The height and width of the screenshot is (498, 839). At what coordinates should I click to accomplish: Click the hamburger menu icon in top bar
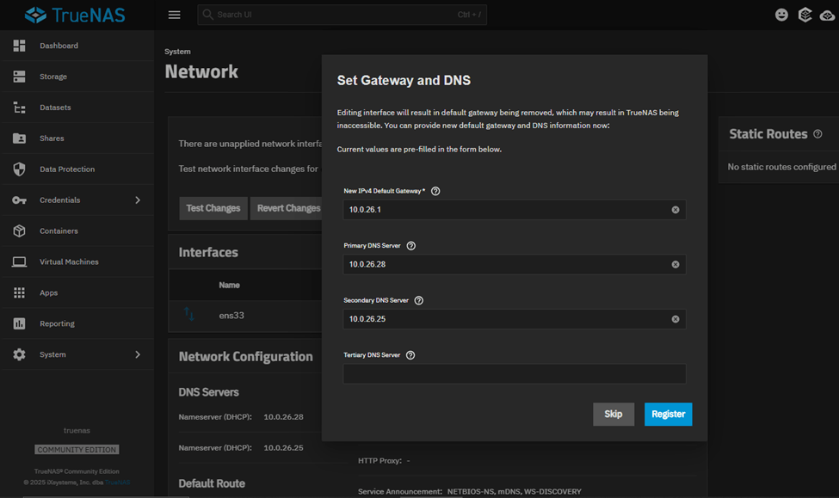pyautogui.click(x=174, y=15)
